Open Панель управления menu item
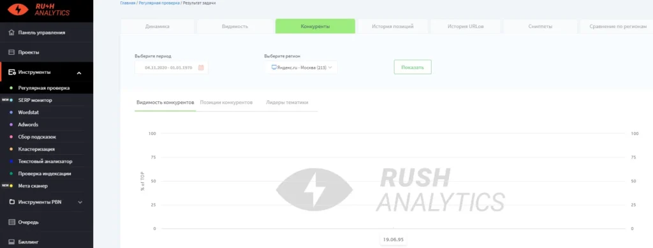Screen dimensions: 653x248 coord(41,33)
